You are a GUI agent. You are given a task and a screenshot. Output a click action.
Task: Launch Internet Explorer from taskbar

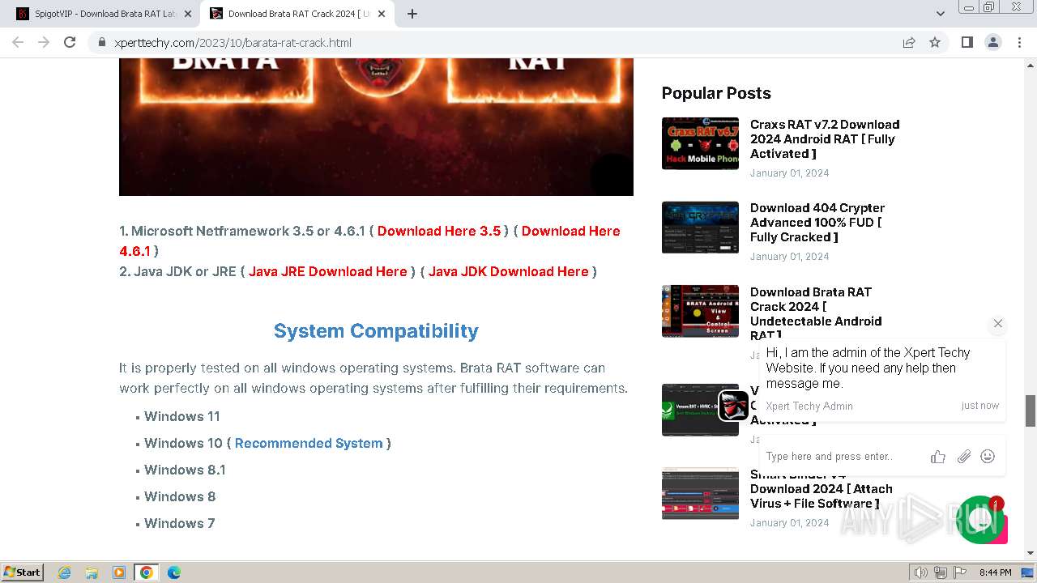(65, 572)
